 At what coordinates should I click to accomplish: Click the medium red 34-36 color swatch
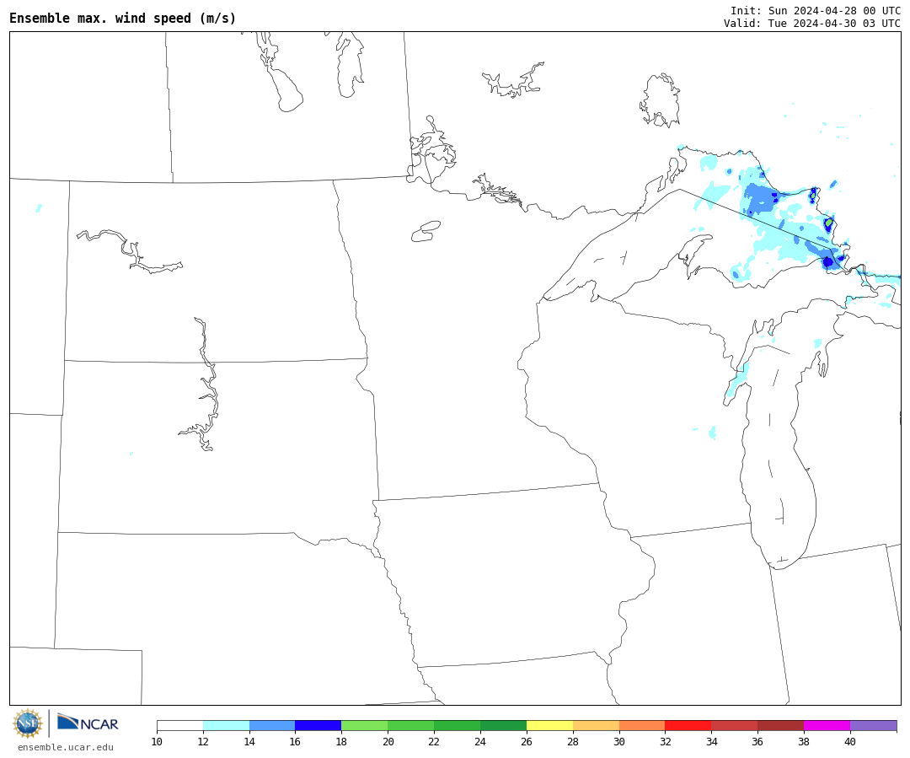[735, 725]
